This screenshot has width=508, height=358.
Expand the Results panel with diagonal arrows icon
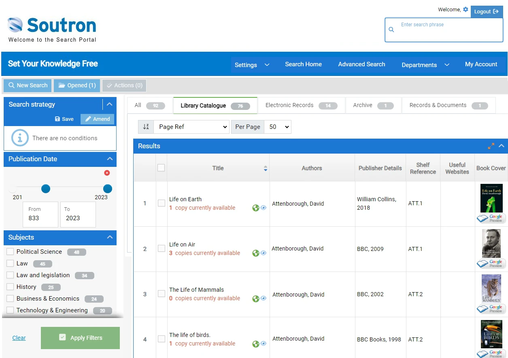coord(491,145)
